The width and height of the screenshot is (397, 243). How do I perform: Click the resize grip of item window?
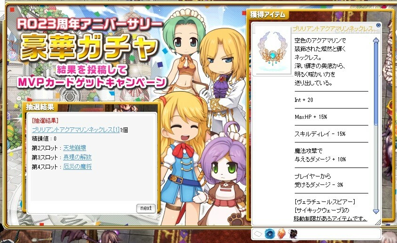click(x=378, y=222)
